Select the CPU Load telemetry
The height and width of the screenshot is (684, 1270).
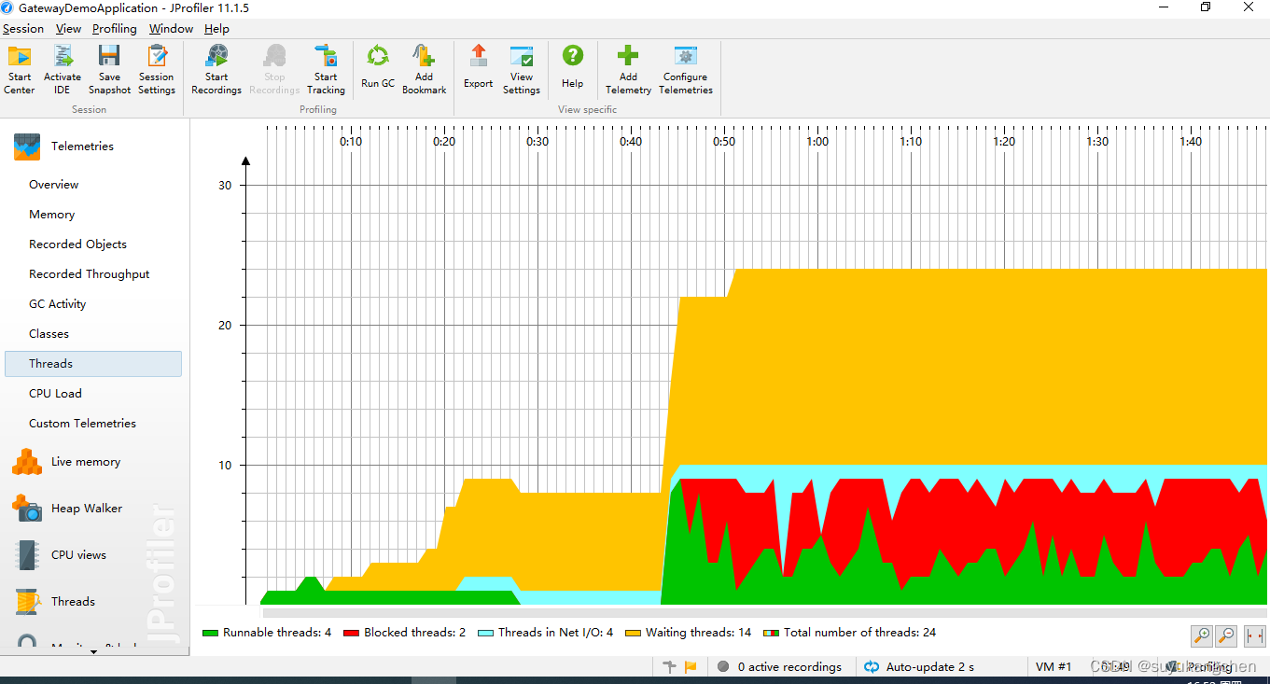[93, 394]
